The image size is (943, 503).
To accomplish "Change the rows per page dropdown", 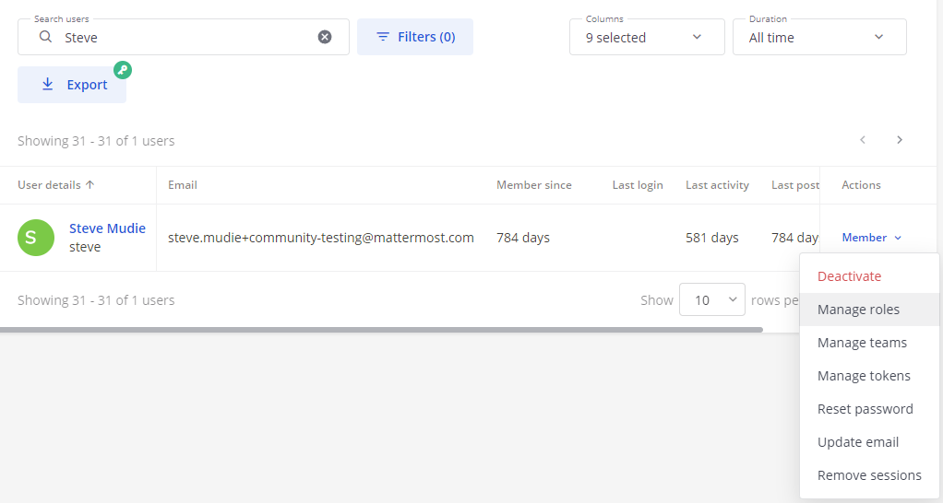I will (x=711, y=300).
